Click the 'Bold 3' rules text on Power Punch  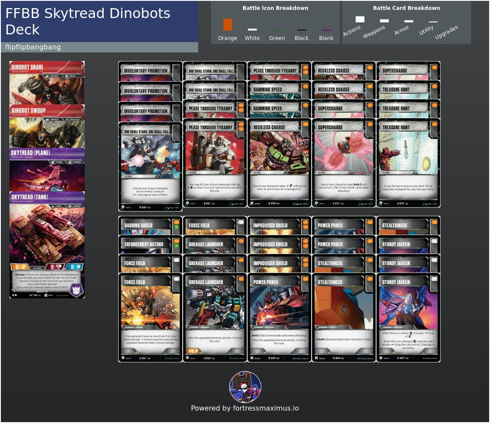click(279, 339)
